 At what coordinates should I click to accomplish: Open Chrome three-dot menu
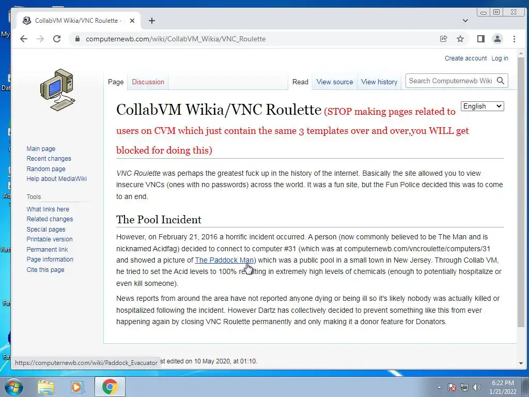click(514, 39)
